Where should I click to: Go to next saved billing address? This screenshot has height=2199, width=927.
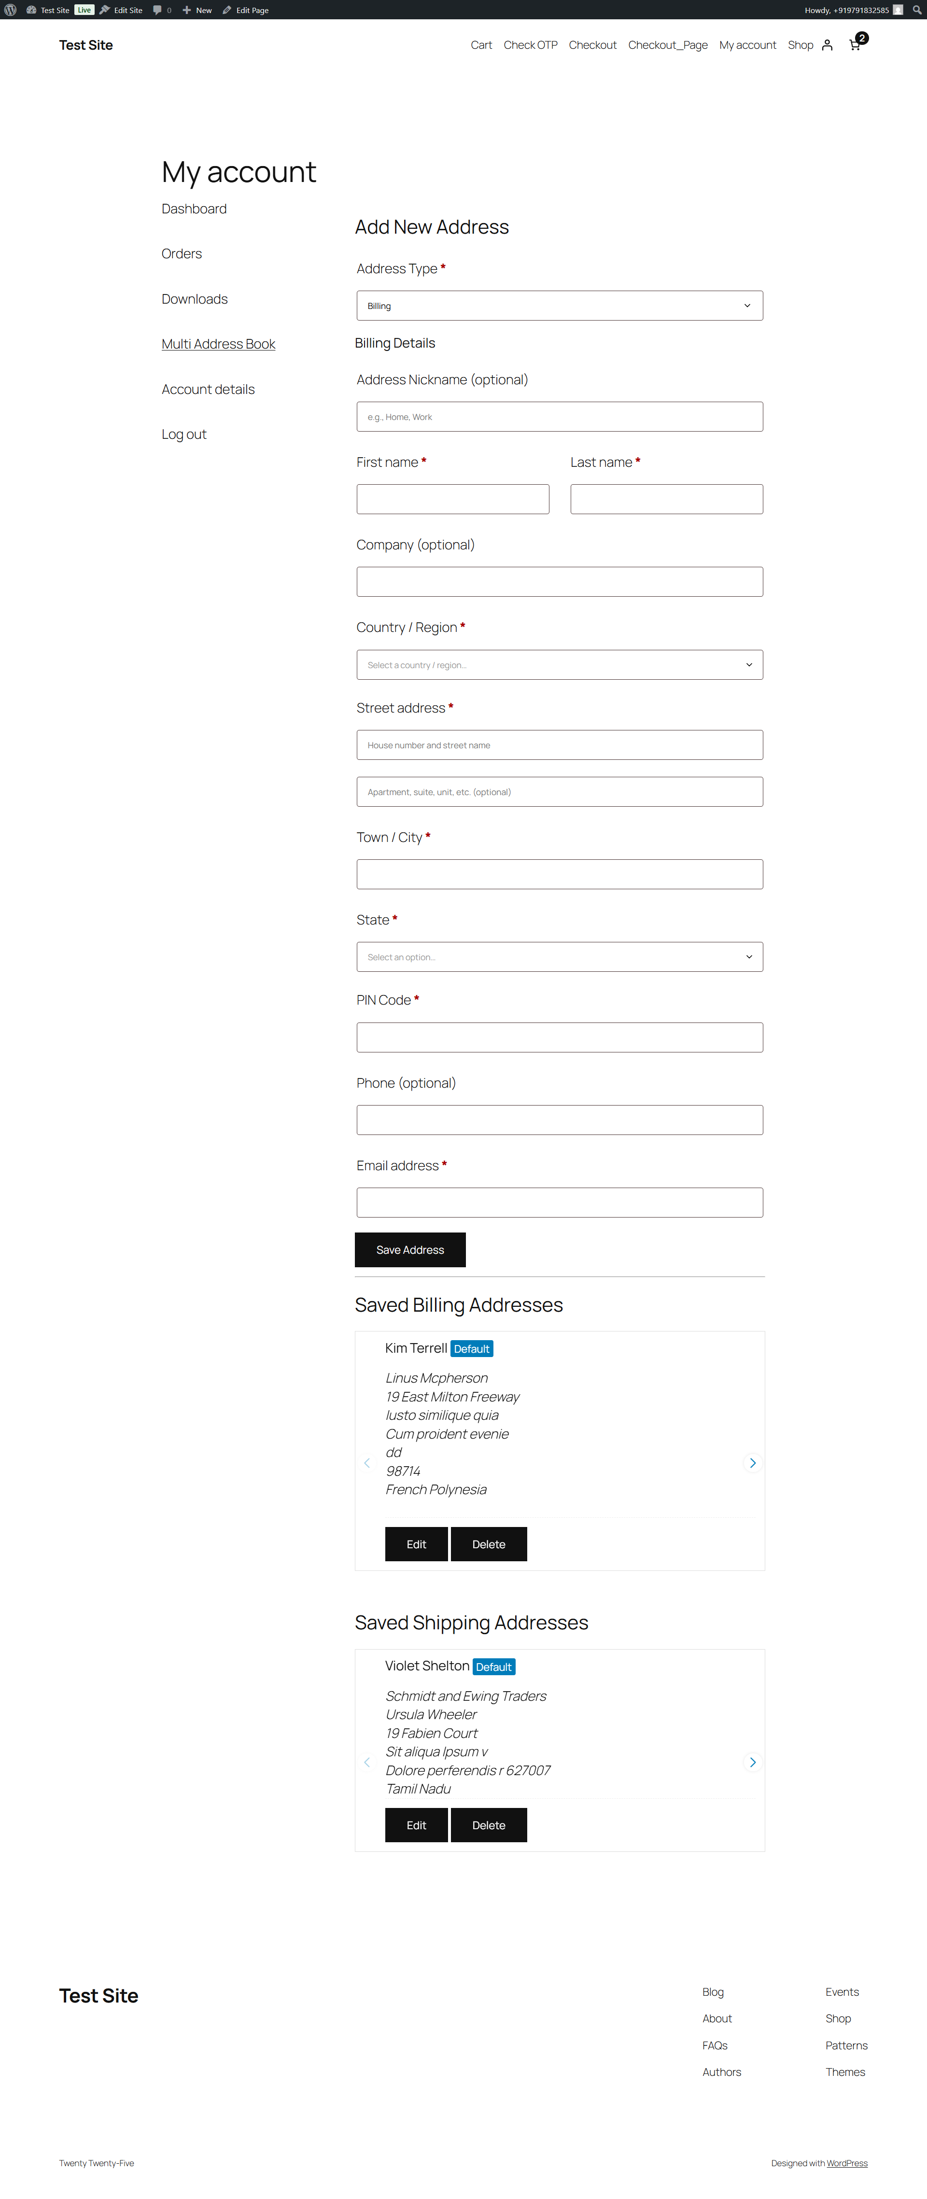point(752,1463)
